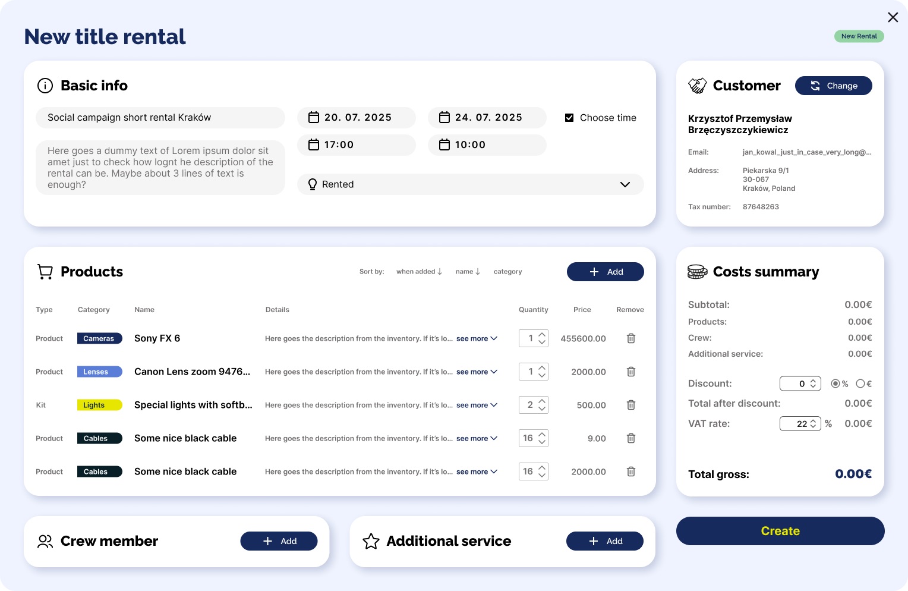Add a crew member

pyautogui.click(x=279, y=541)
